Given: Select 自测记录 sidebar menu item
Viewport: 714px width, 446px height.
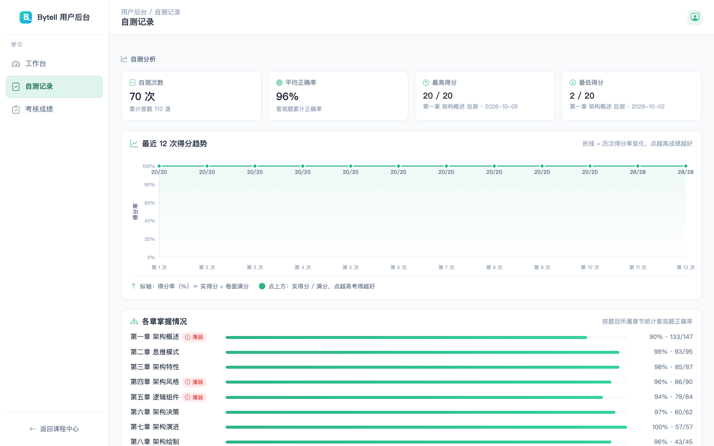Looking at the screenshot, I should (54, 87).
